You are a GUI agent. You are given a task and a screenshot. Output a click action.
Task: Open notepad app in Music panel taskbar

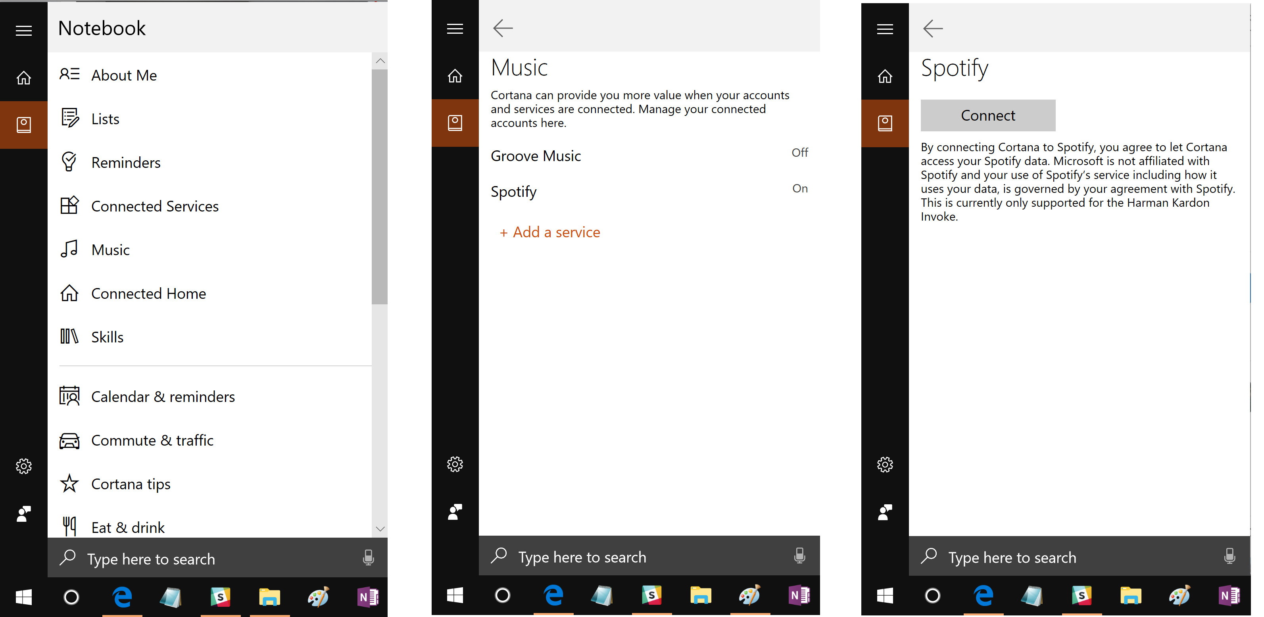point(602,596)
